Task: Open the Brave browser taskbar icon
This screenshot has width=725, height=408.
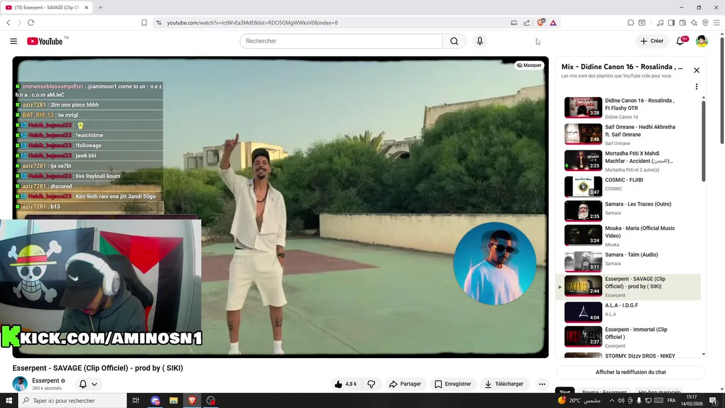Action: tap(192, 401)
